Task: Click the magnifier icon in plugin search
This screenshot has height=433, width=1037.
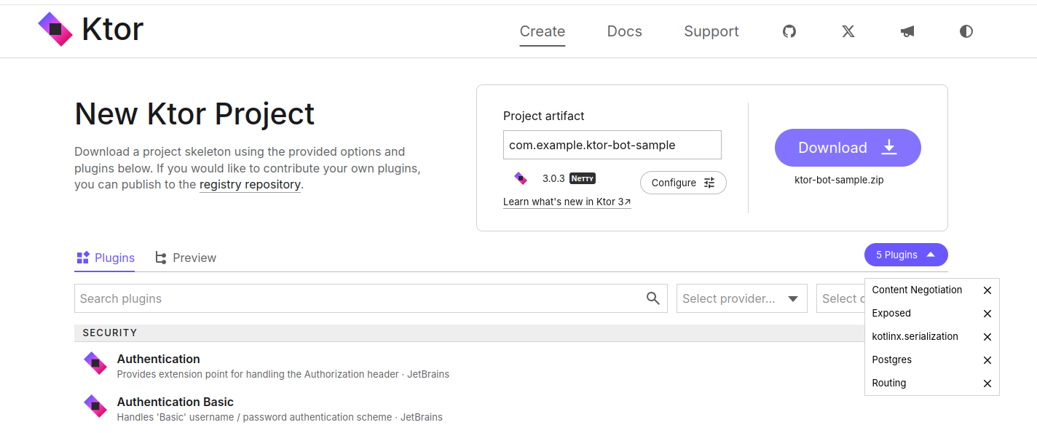Action: tap(653, 298)
